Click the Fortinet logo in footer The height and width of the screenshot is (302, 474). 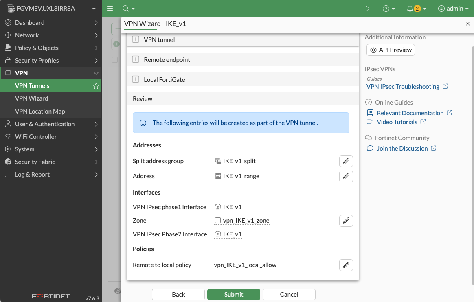pos(51,296)
